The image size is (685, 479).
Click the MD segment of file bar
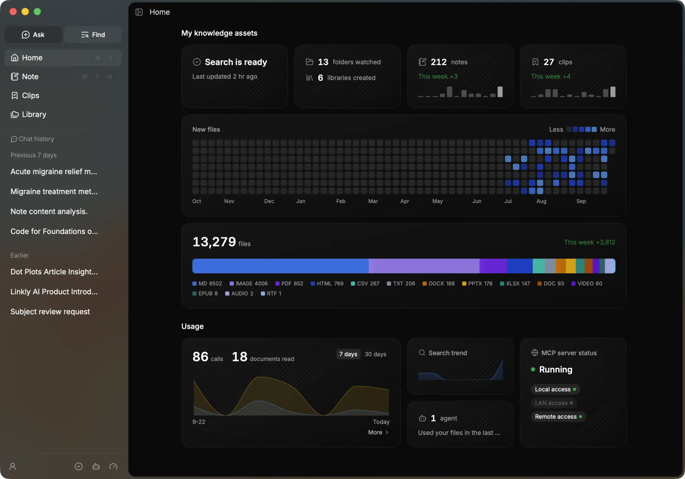(280, 266)
